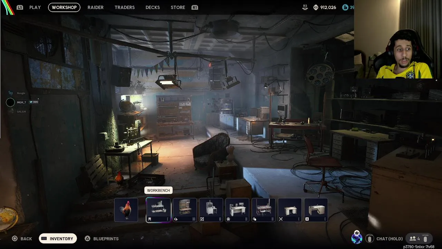The height and width of the screenshot is (249, 442).
Task: Open the medical station with plus icon
Action: pos(316,210)
